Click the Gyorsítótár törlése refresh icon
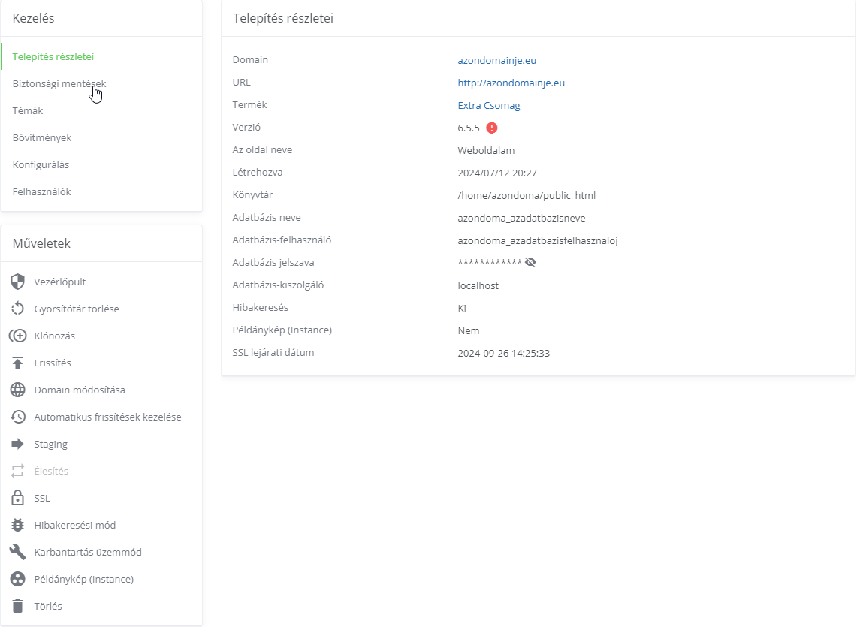 coord(18,309)
